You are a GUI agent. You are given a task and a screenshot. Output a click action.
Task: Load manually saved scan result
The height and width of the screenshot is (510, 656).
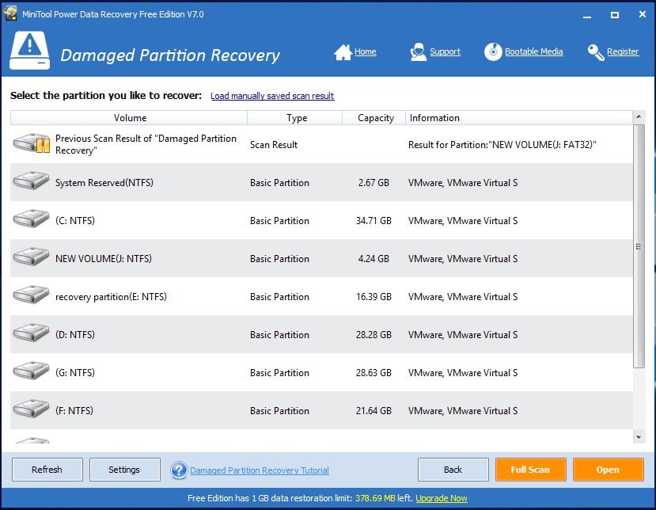point(272,96)
